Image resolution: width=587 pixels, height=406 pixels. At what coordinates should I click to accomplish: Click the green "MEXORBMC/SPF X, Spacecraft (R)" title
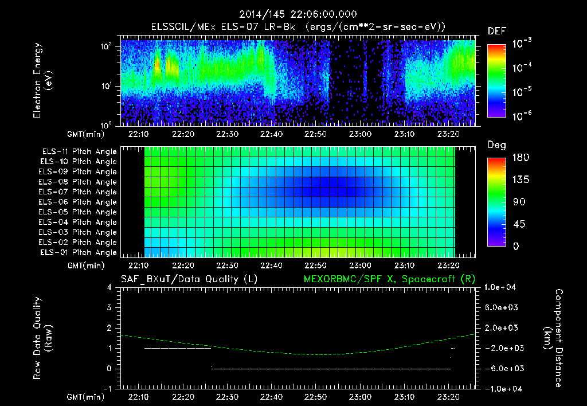pos(389,279)
